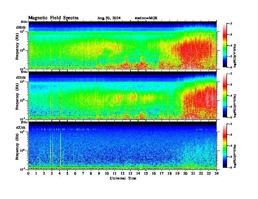Click hour 22 on the time axis
The width and height of the screenshot is (258, 199).
(x=201, y=173)
